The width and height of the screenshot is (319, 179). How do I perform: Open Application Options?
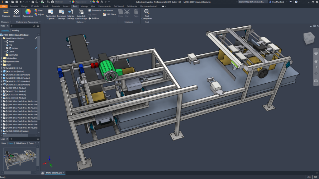click(51, 12)
